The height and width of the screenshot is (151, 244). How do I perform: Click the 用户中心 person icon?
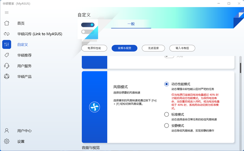click(7, 131)
